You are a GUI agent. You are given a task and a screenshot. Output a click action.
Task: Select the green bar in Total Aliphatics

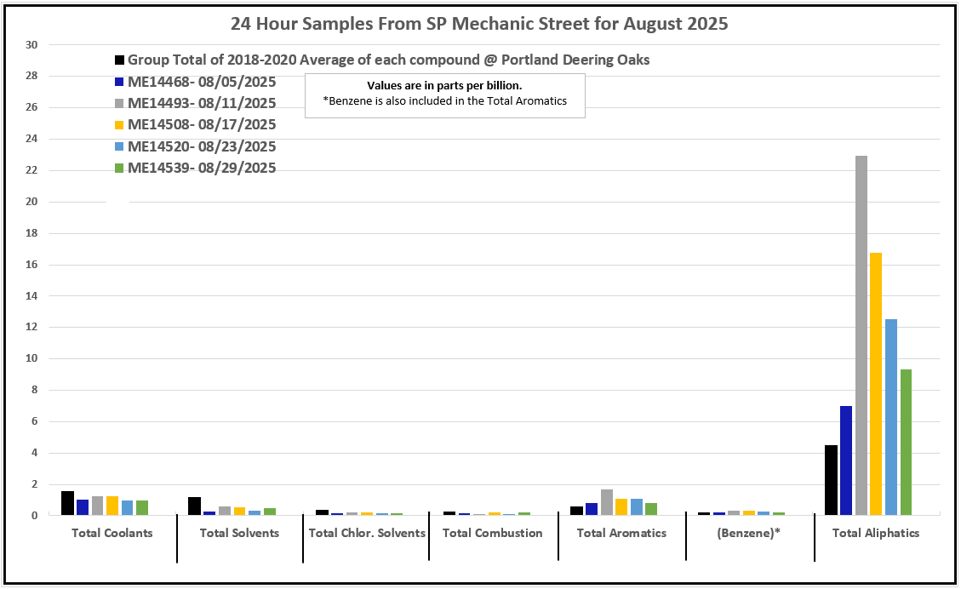click(906, 442)
